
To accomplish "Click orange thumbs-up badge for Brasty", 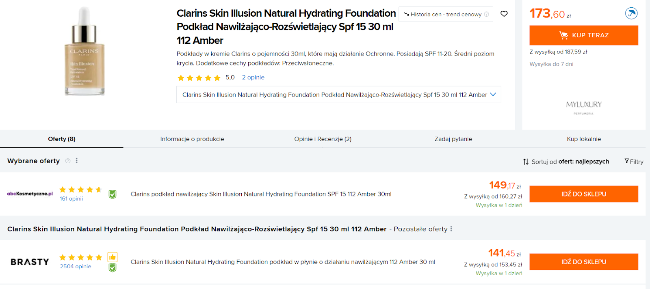I will [113, 257].
